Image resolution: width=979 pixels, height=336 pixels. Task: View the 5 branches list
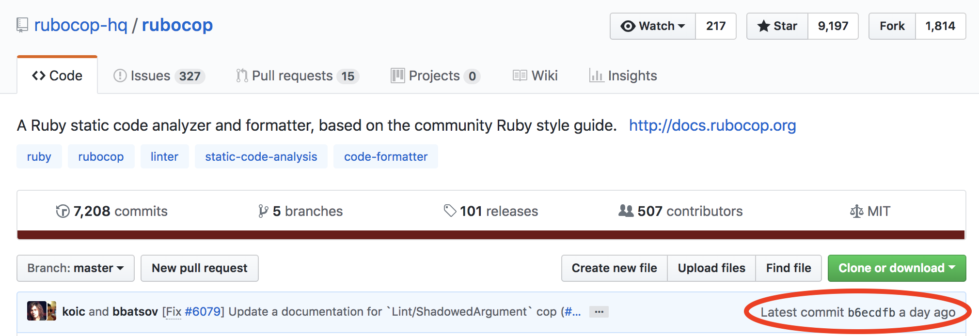[300, 211]
